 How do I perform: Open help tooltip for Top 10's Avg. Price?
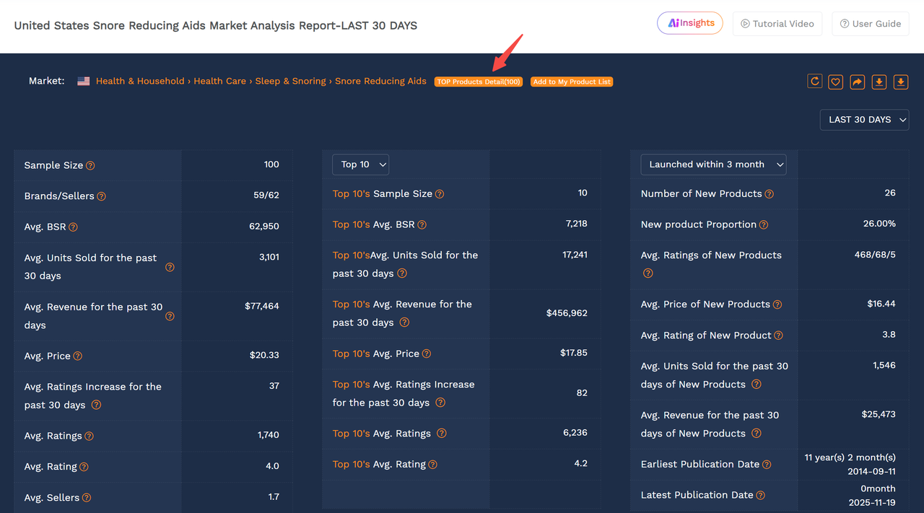427,354
